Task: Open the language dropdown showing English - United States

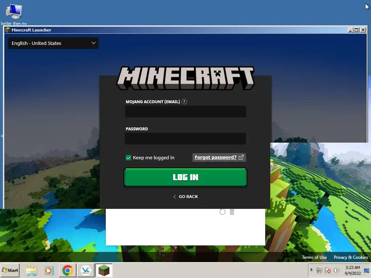Action: point(53,43)
